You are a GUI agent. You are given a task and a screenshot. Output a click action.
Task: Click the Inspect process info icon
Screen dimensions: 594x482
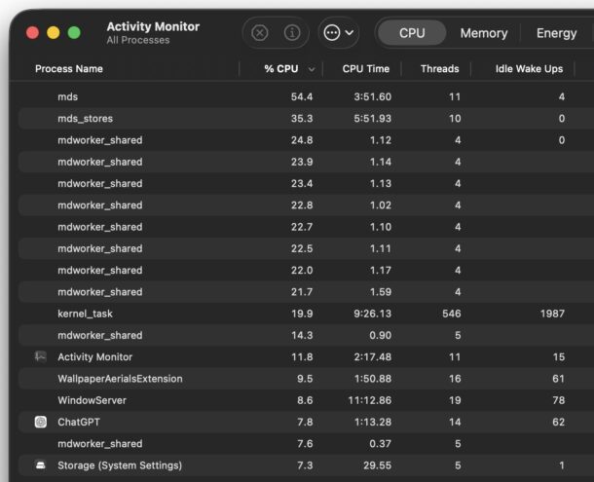[x=291, y=33]
